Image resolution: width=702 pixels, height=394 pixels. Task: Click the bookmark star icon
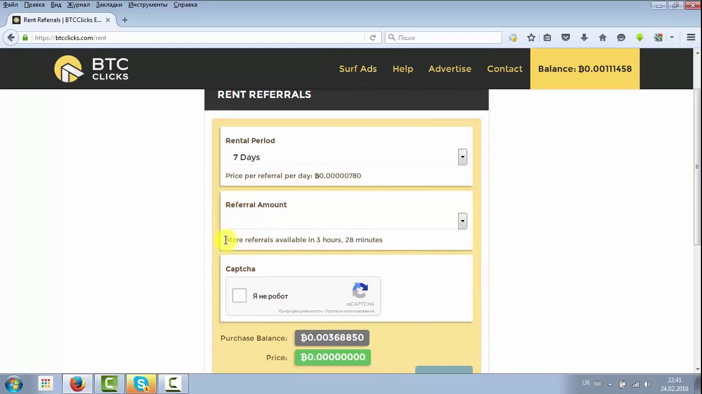(531, 37)
